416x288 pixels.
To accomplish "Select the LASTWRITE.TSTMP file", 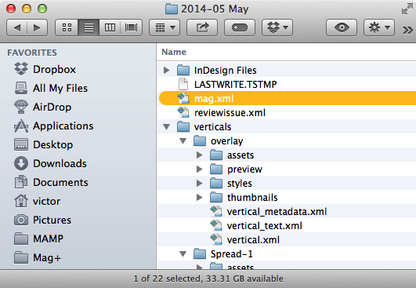I will [287, 85].
